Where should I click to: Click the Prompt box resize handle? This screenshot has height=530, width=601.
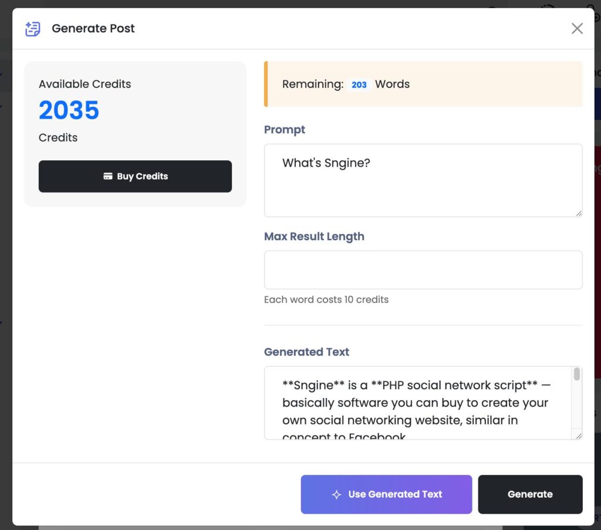[x=579, y=213]
